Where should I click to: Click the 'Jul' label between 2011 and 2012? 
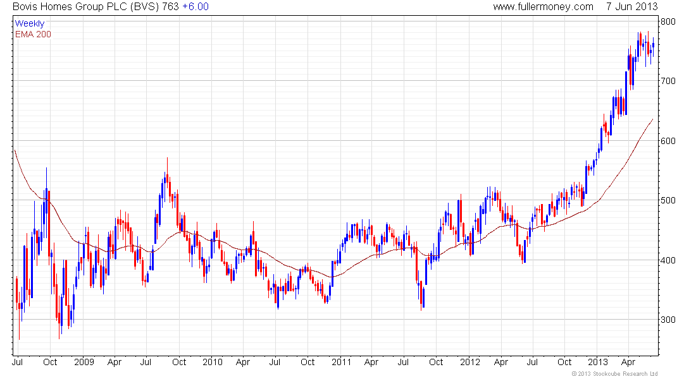pos(403,362)
